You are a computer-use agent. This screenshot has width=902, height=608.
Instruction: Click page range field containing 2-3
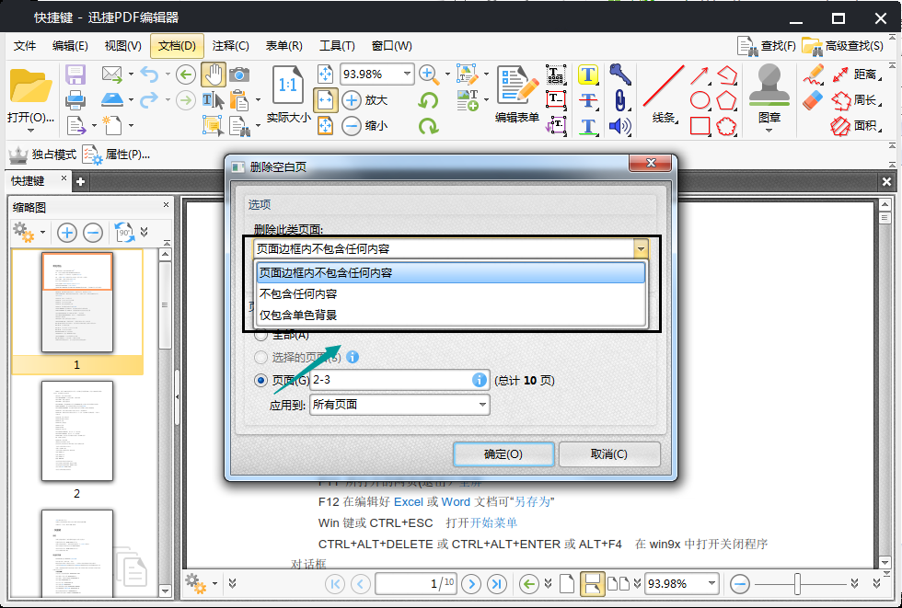pyautogui.click(x=399, y=381)
